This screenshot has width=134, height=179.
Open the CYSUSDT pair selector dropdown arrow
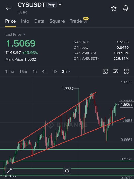click(x=60, y=5)
